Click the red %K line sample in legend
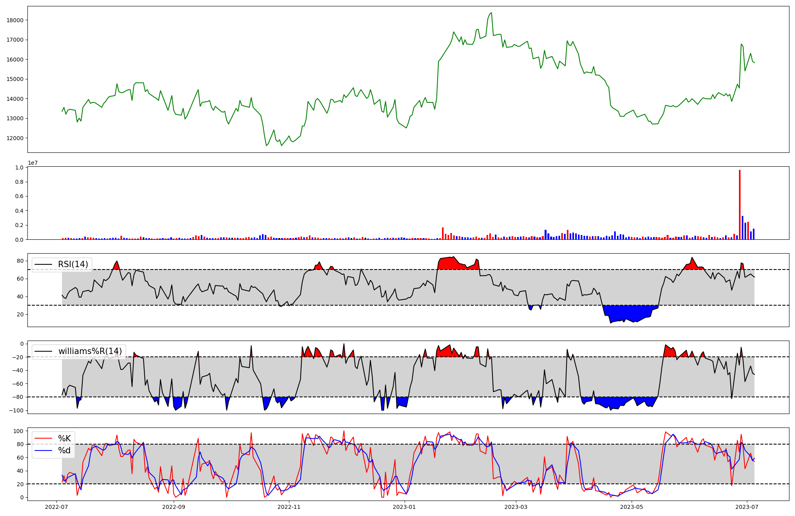795x516 pixels. point(44,438)
